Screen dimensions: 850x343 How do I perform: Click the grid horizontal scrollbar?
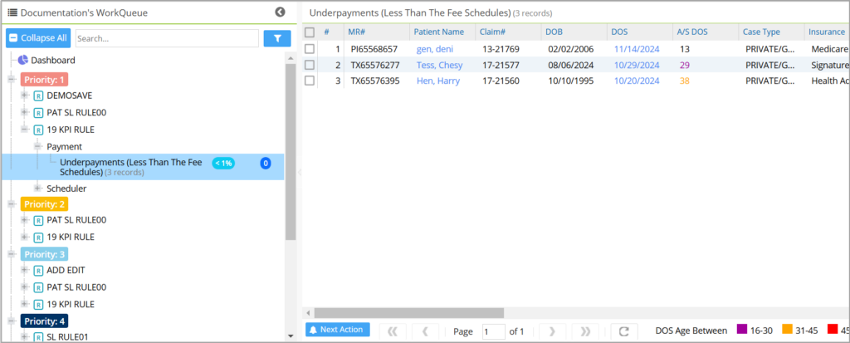408,313
